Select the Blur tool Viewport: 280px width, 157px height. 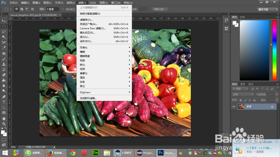4,86
